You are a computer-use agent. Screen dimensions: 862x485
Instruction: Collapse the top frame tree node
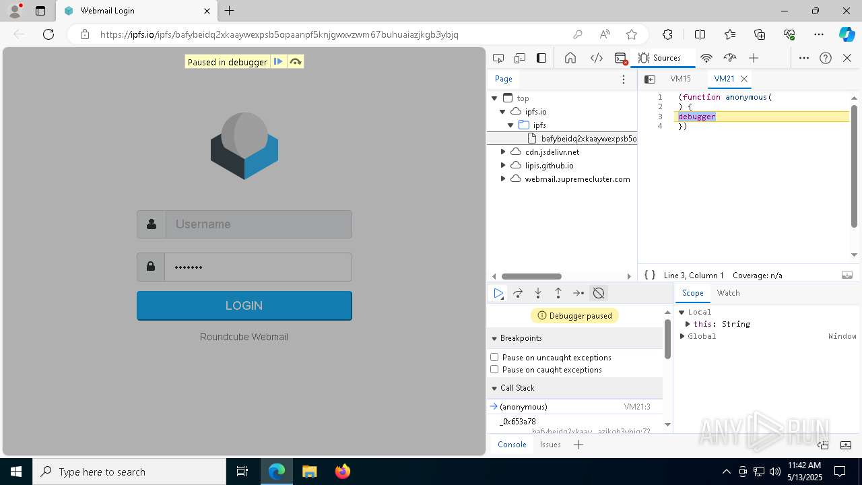coord(494,98)
